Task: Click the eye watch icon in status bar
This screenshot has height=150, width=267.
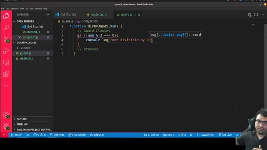Action: click(x=28, y=135)
